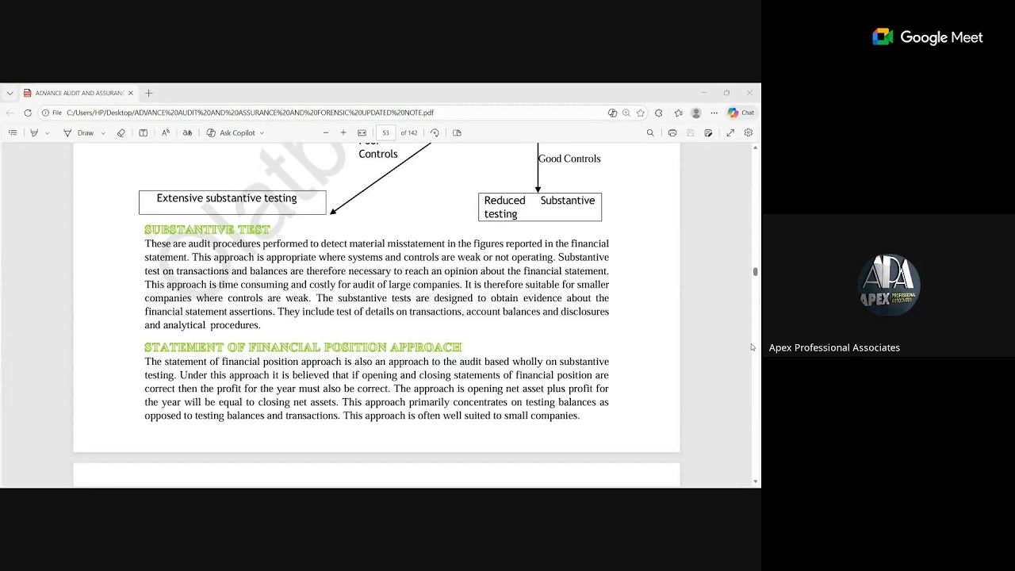Click the Apex Professional Associates name label
Image resolution: width=1015 pixels, height=571 pixels.
(834, 347)
